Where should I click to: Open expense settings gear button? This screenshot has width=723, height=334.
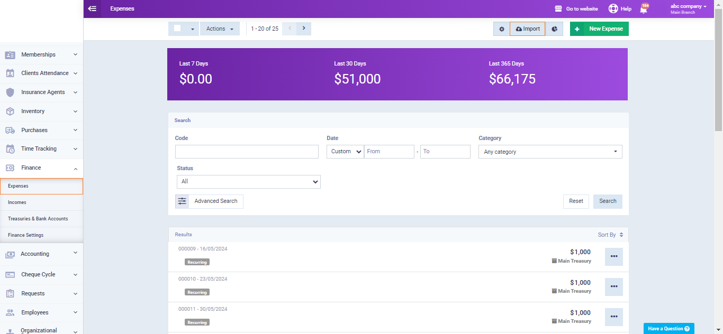pos(502,29)
